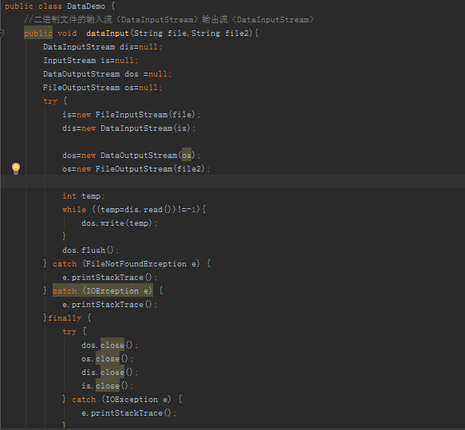Click the is=new FileInputStream(file) statement
Viewport: 465px width, 430px height.
click(132, 115)
